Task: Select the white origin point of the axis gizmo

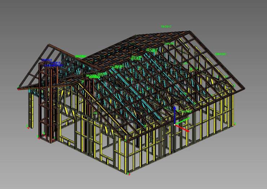Action: 175,125
